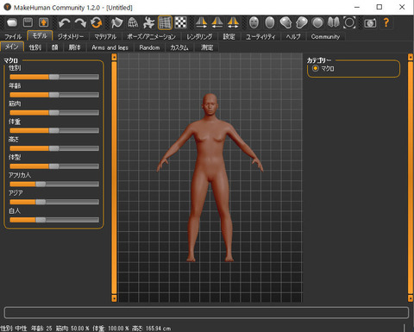Click the save file icon
The height and width of the screenshot is (332, 414).
28,22
